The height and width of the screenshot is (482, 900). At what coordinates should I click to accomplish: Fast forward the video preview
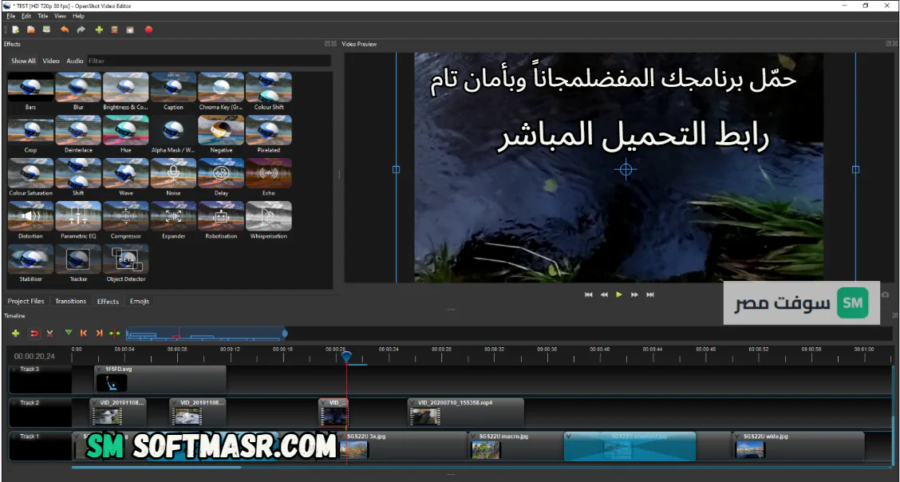point(634,294)
